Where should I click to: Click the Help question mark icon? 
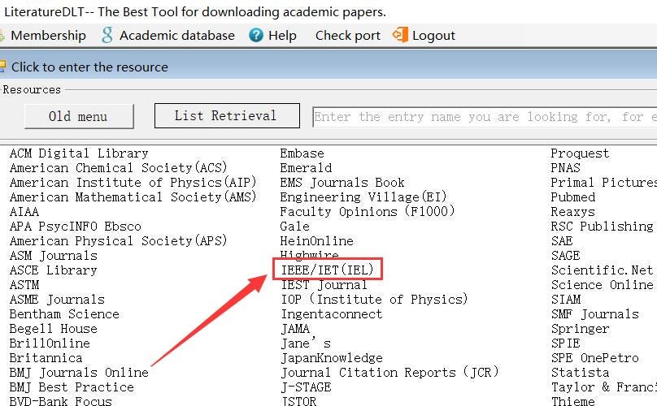point(256,35)
